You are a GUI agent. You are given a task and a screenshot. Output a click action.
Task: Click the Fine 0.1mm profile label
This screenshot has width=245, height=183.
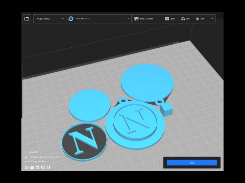click(x=146, y=19)
